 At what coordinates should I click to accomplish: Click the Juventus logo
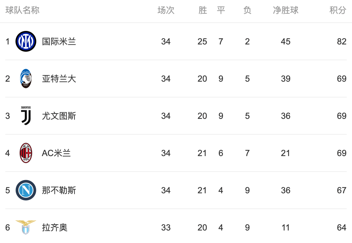click(26, 116)
